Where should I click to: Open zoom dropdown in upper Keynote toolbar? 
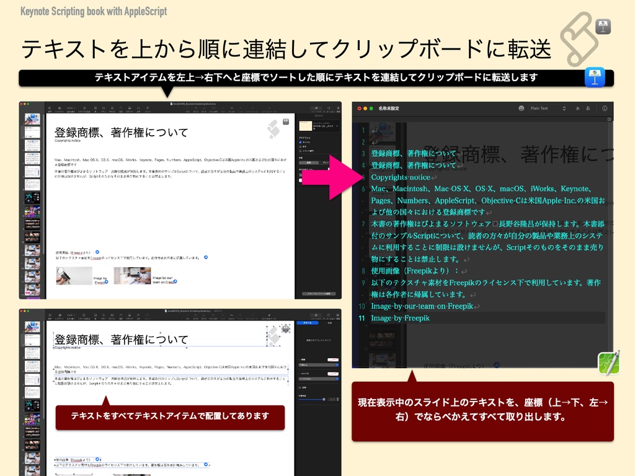tap(71, 108)
